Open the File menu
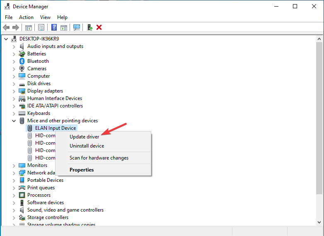The width and height of the screenshot is (324, 236). 9,17
